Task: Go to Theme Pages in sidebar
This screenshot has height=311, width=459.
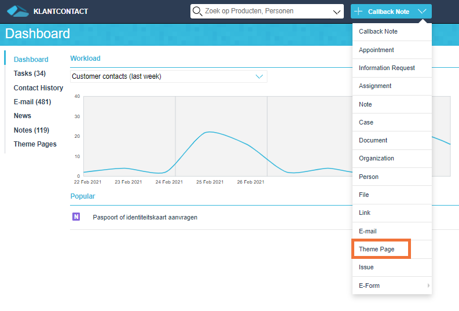Action: [x=35, y=144]
